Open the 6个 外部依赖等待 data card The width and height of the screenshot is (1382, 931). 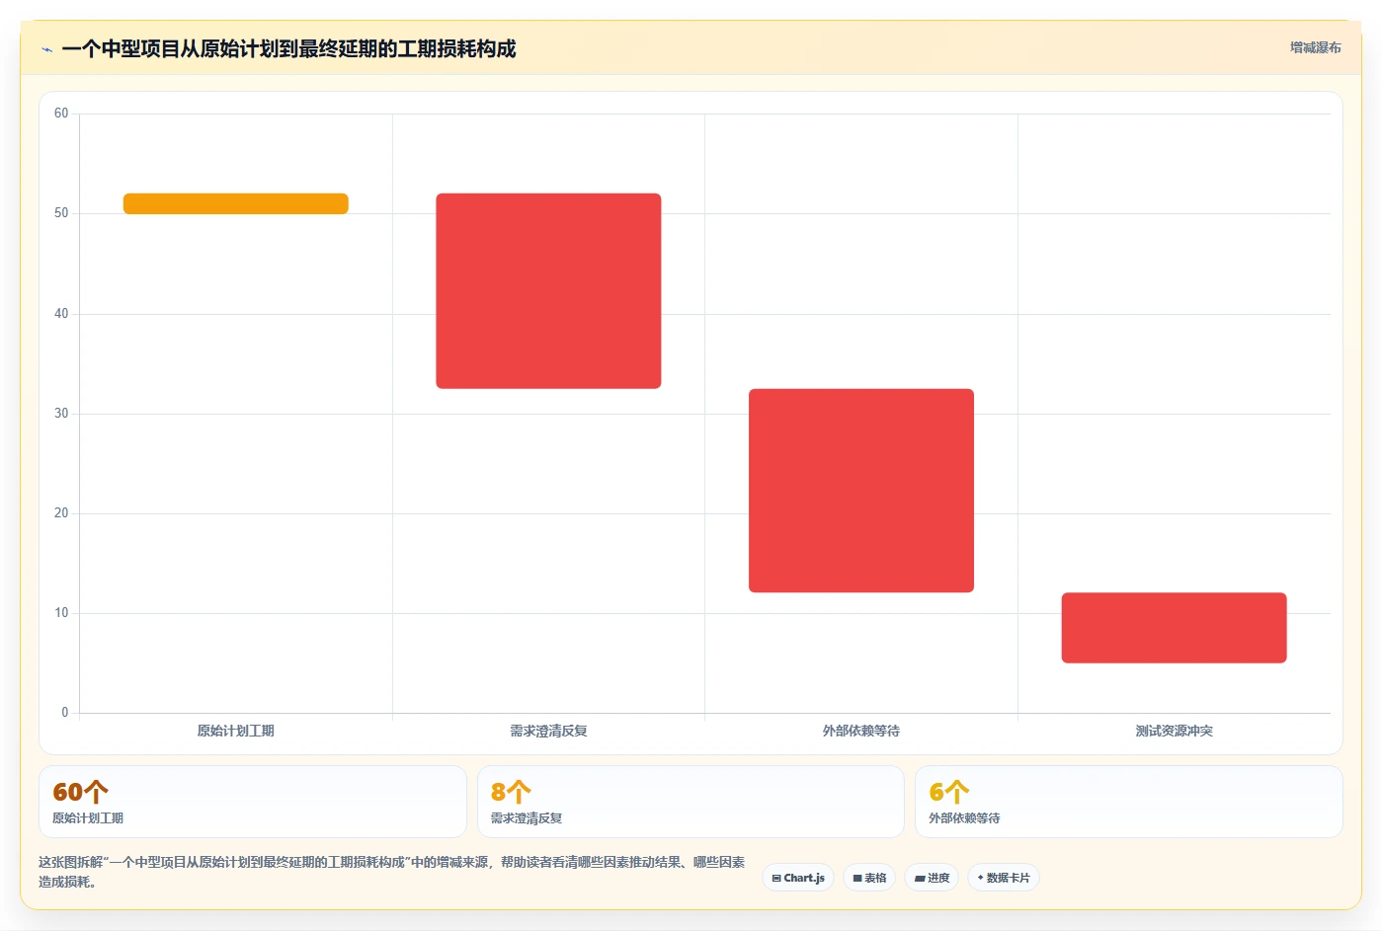1129,802
